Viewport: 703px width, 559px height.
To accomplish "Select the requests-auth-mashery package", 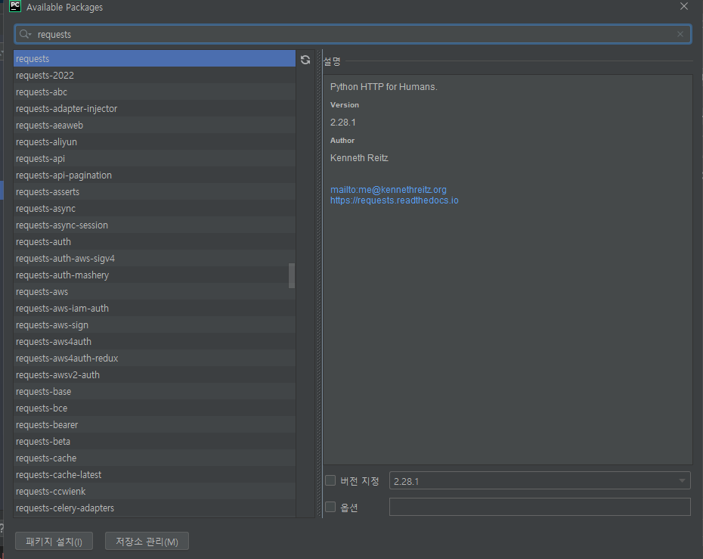I will tap(154, 275).
